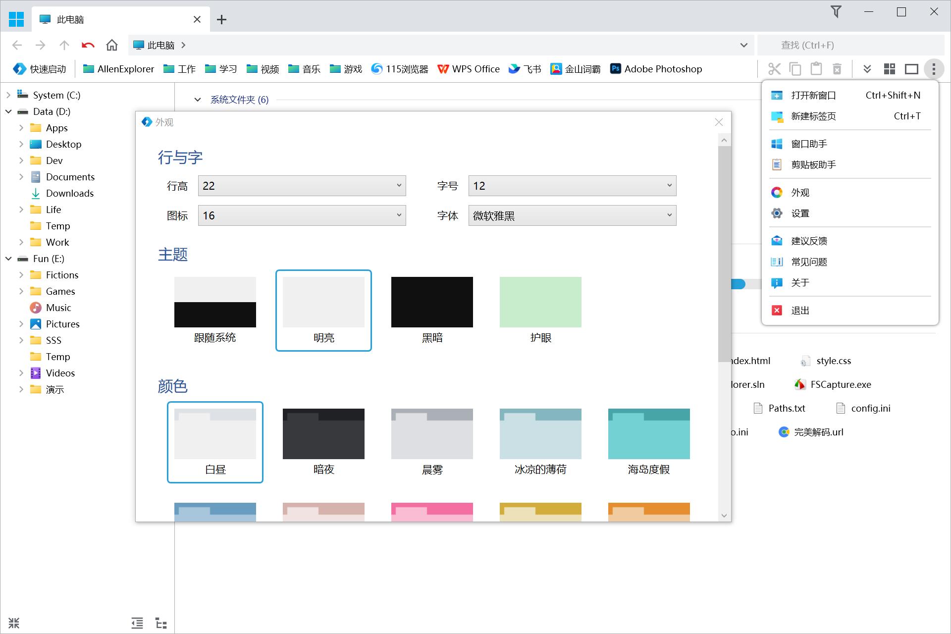The height and width of the screenshot is (634, 951).
Task: Launch WPS Office from the quick launch bar
Action: point(469,69)
